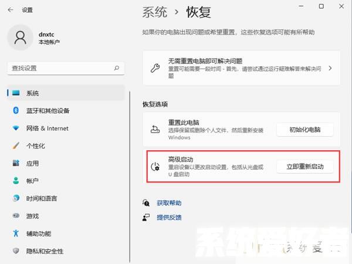Open the 提供反馈 link

click(168, 217)
